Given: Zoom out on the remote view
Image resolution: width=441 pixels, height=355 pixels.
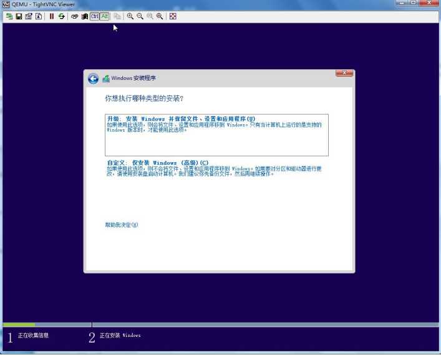Looking at the screenshot, I should [140, 16].
